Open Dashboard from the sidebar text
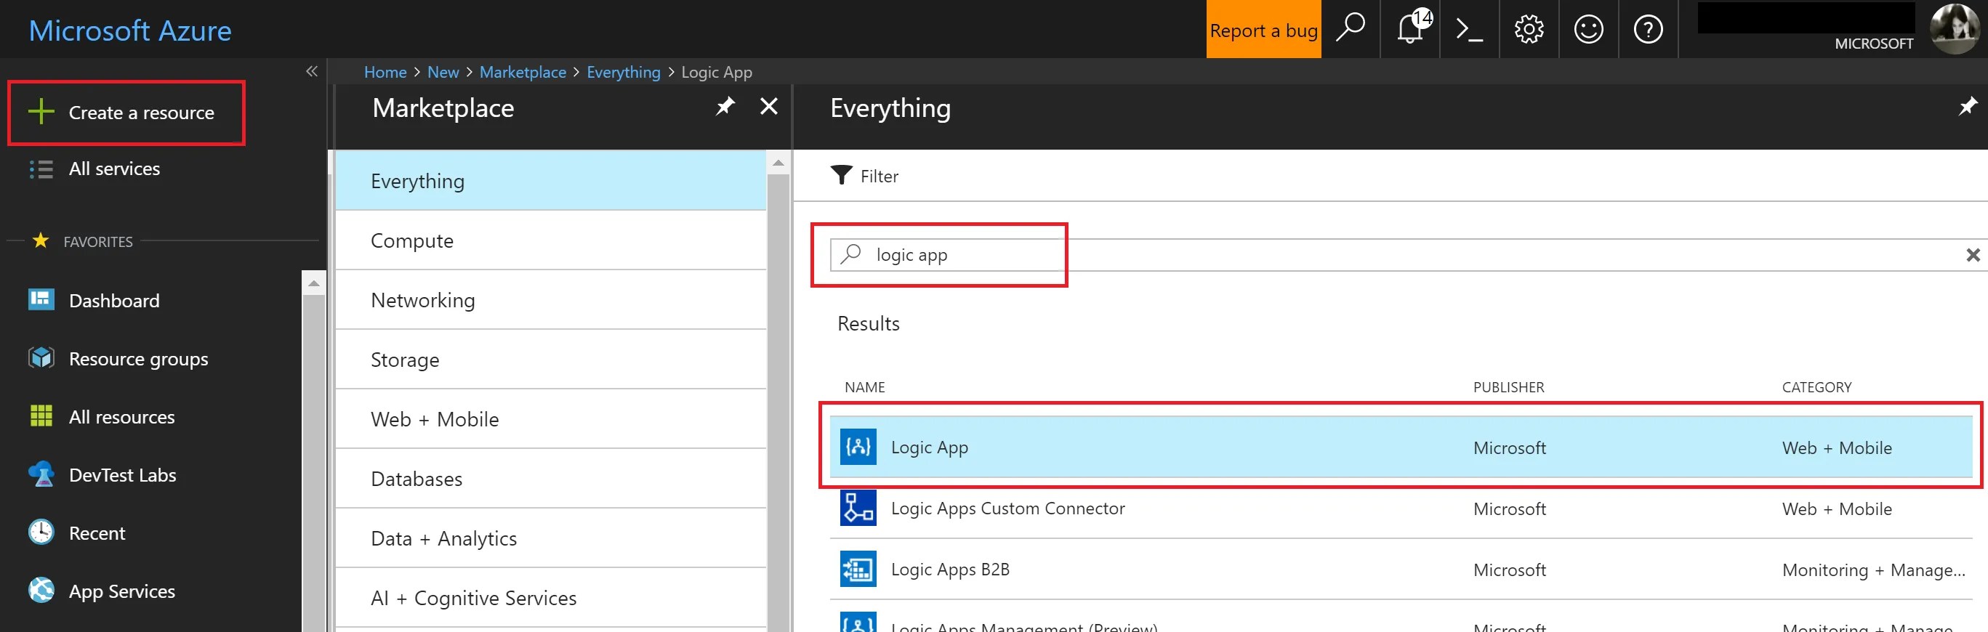This screenshot has width=1988, height=632. point(114,300)
